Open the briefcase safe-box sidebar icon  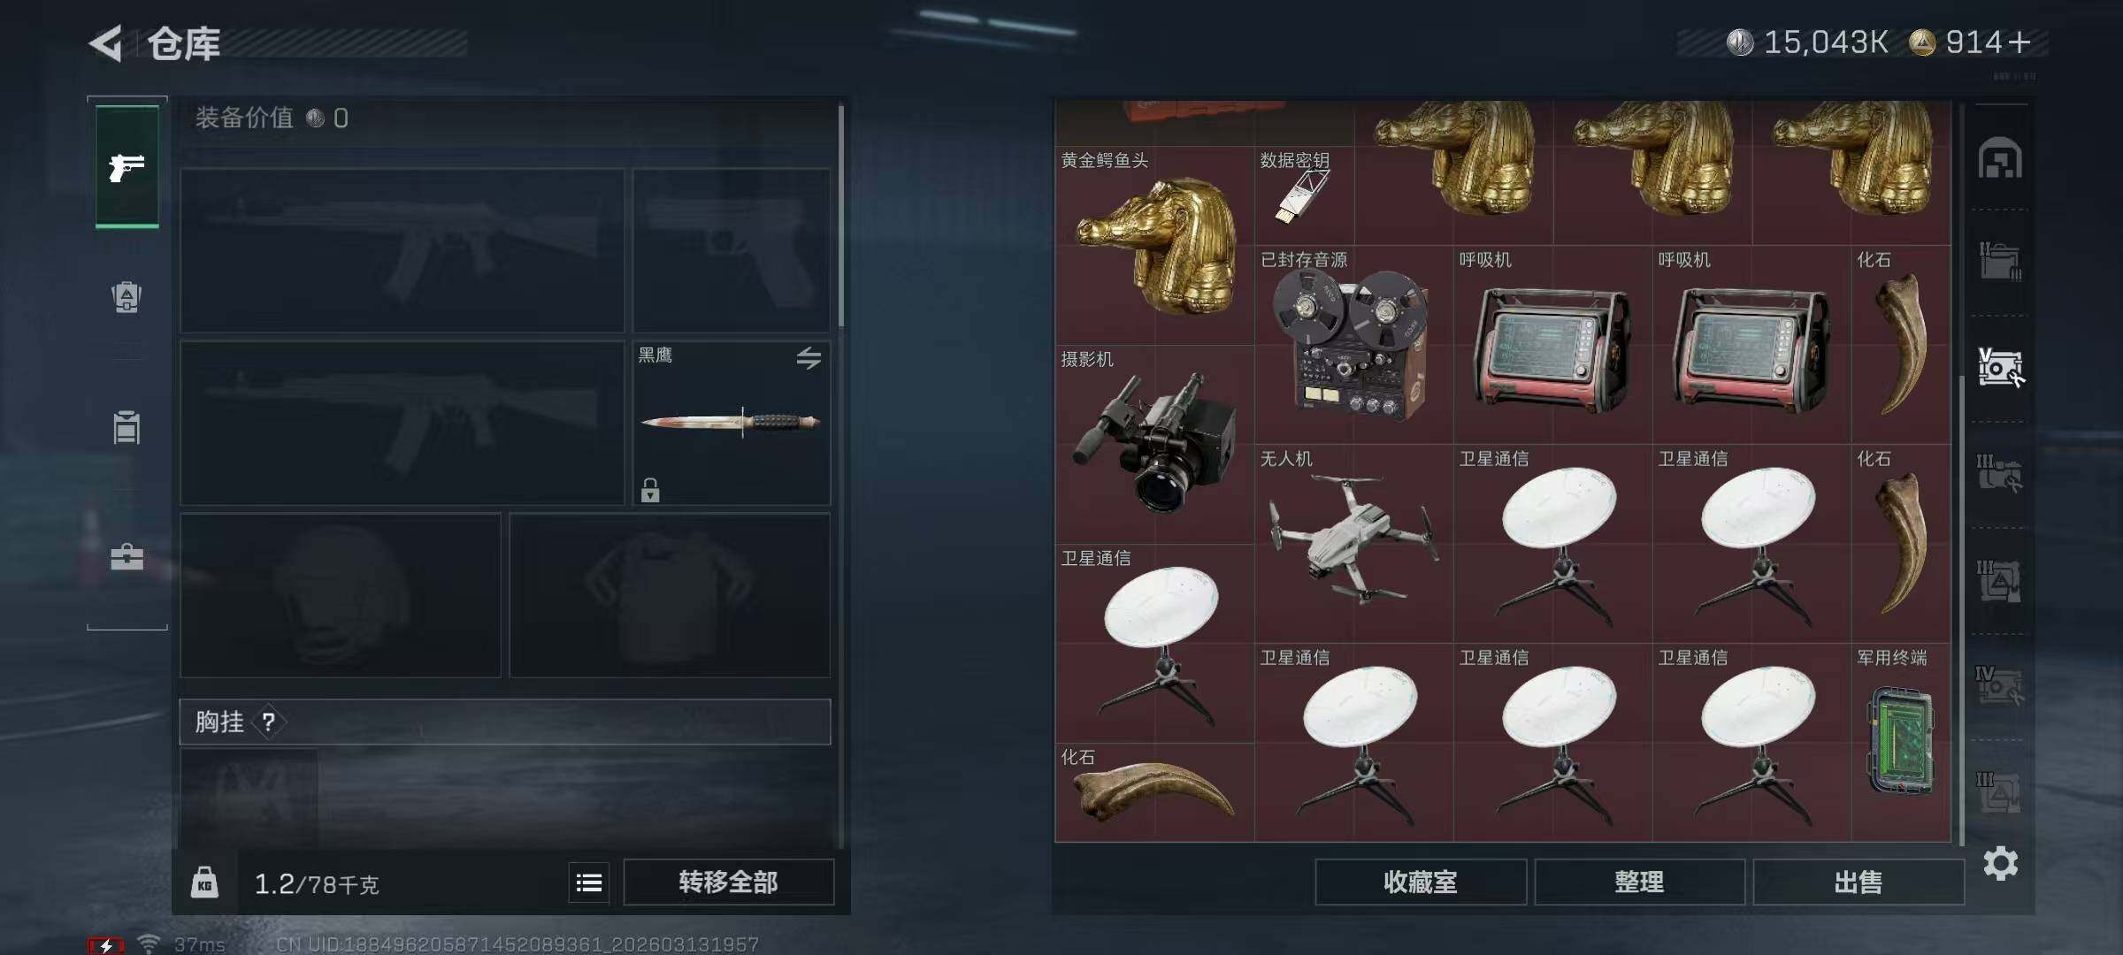[126, 557]
